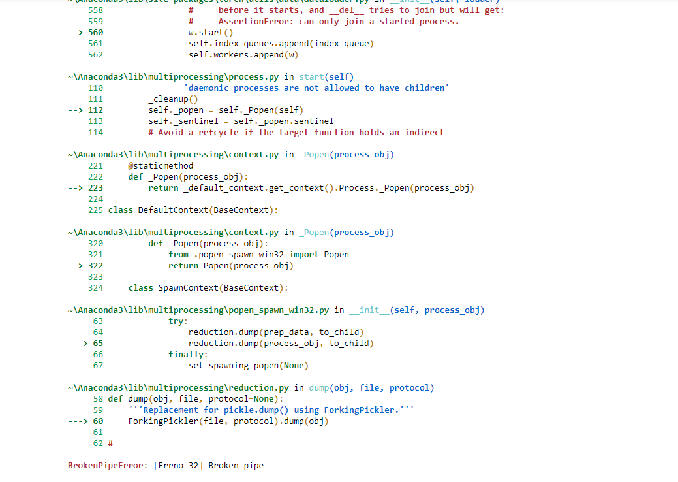Click the ForkingPickler(file, protocol).dump(obj) line
Viewport: 678px width, 482px height.
(x=228, y=421)
